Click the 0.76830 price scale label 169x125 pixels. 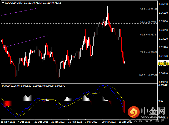(163, 4)
